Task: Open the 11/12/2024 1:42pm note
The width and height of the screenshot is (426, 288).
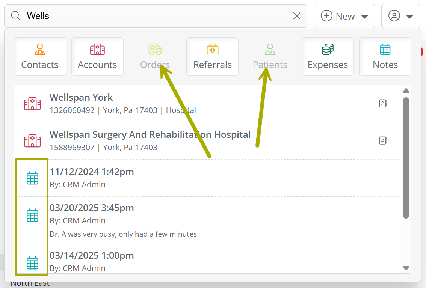Action: pos(208,178)
